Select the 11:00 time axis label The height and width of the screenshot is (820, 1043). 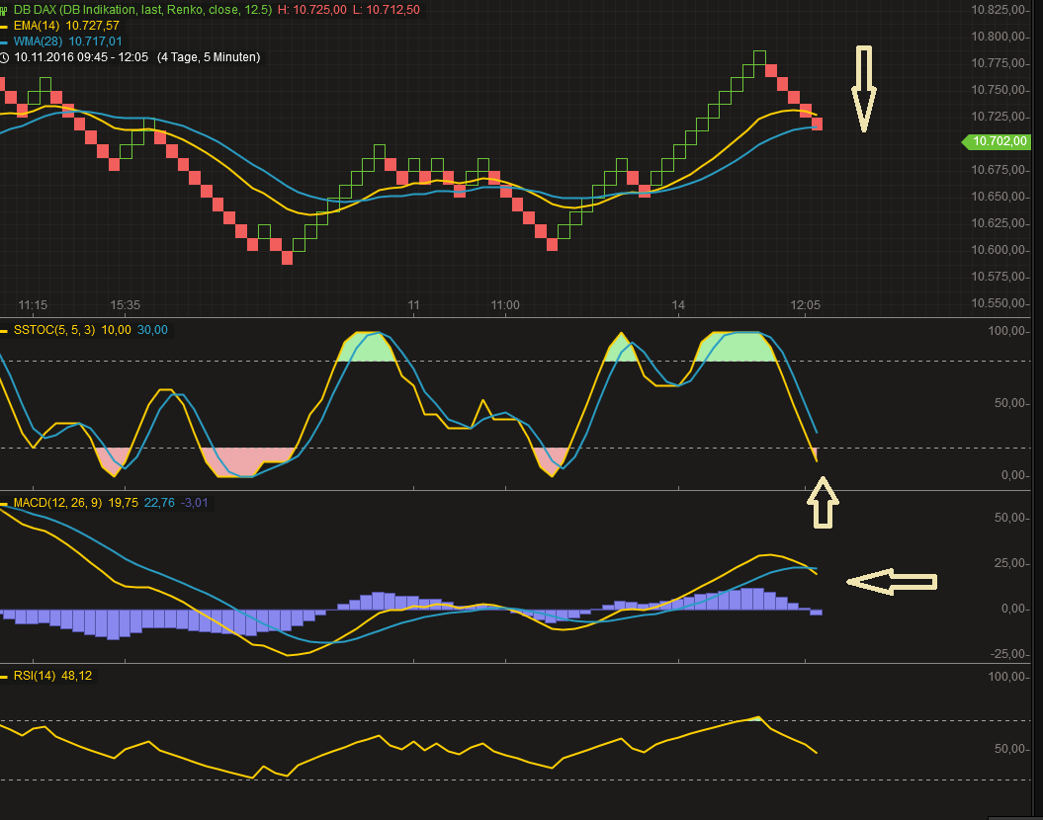coord(505,305)
